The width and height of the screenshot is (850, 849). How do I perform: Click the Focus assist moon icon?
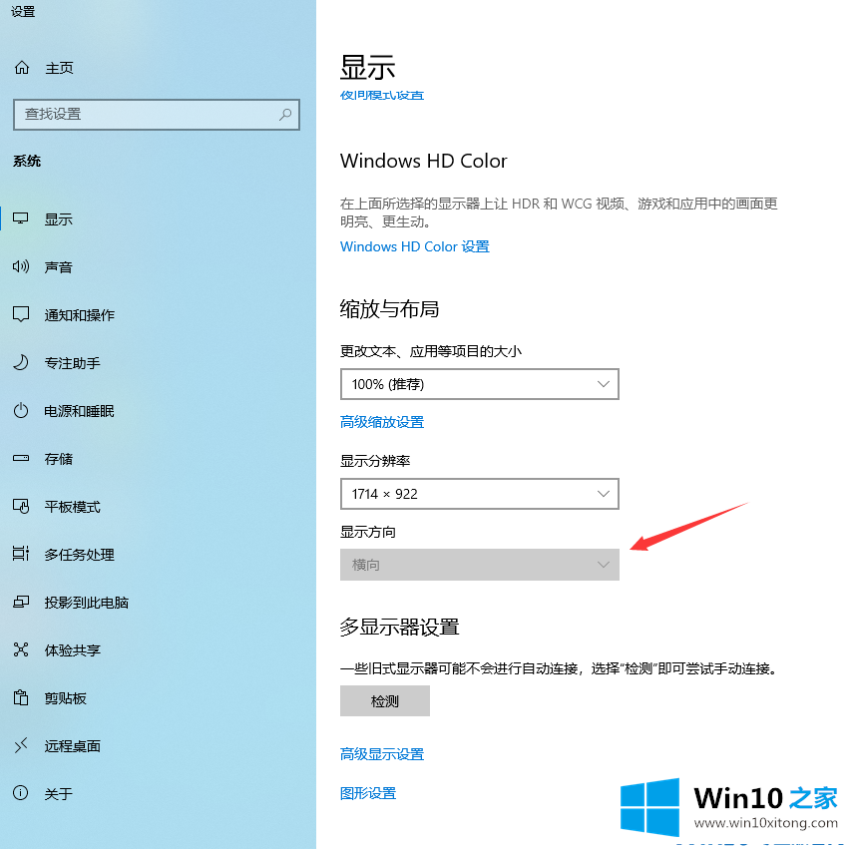click(x=21, y=362)
